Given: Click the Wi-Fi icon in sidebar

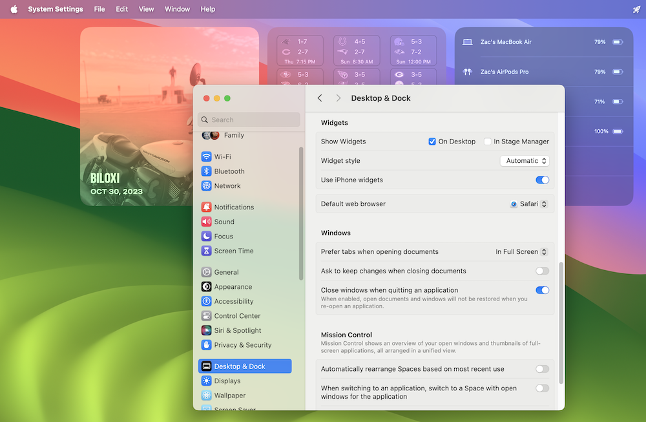Looking at the screenshot, I should point(206,156).
